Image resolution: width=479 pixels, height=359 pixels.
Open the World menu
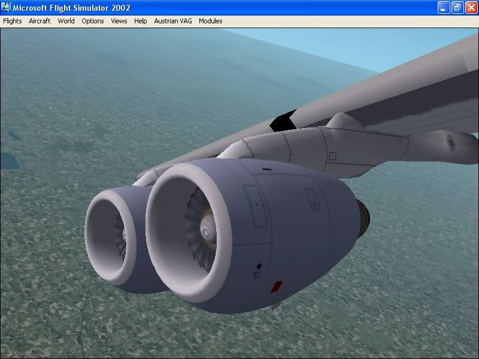pyautogui.click(x=66, y=21)
